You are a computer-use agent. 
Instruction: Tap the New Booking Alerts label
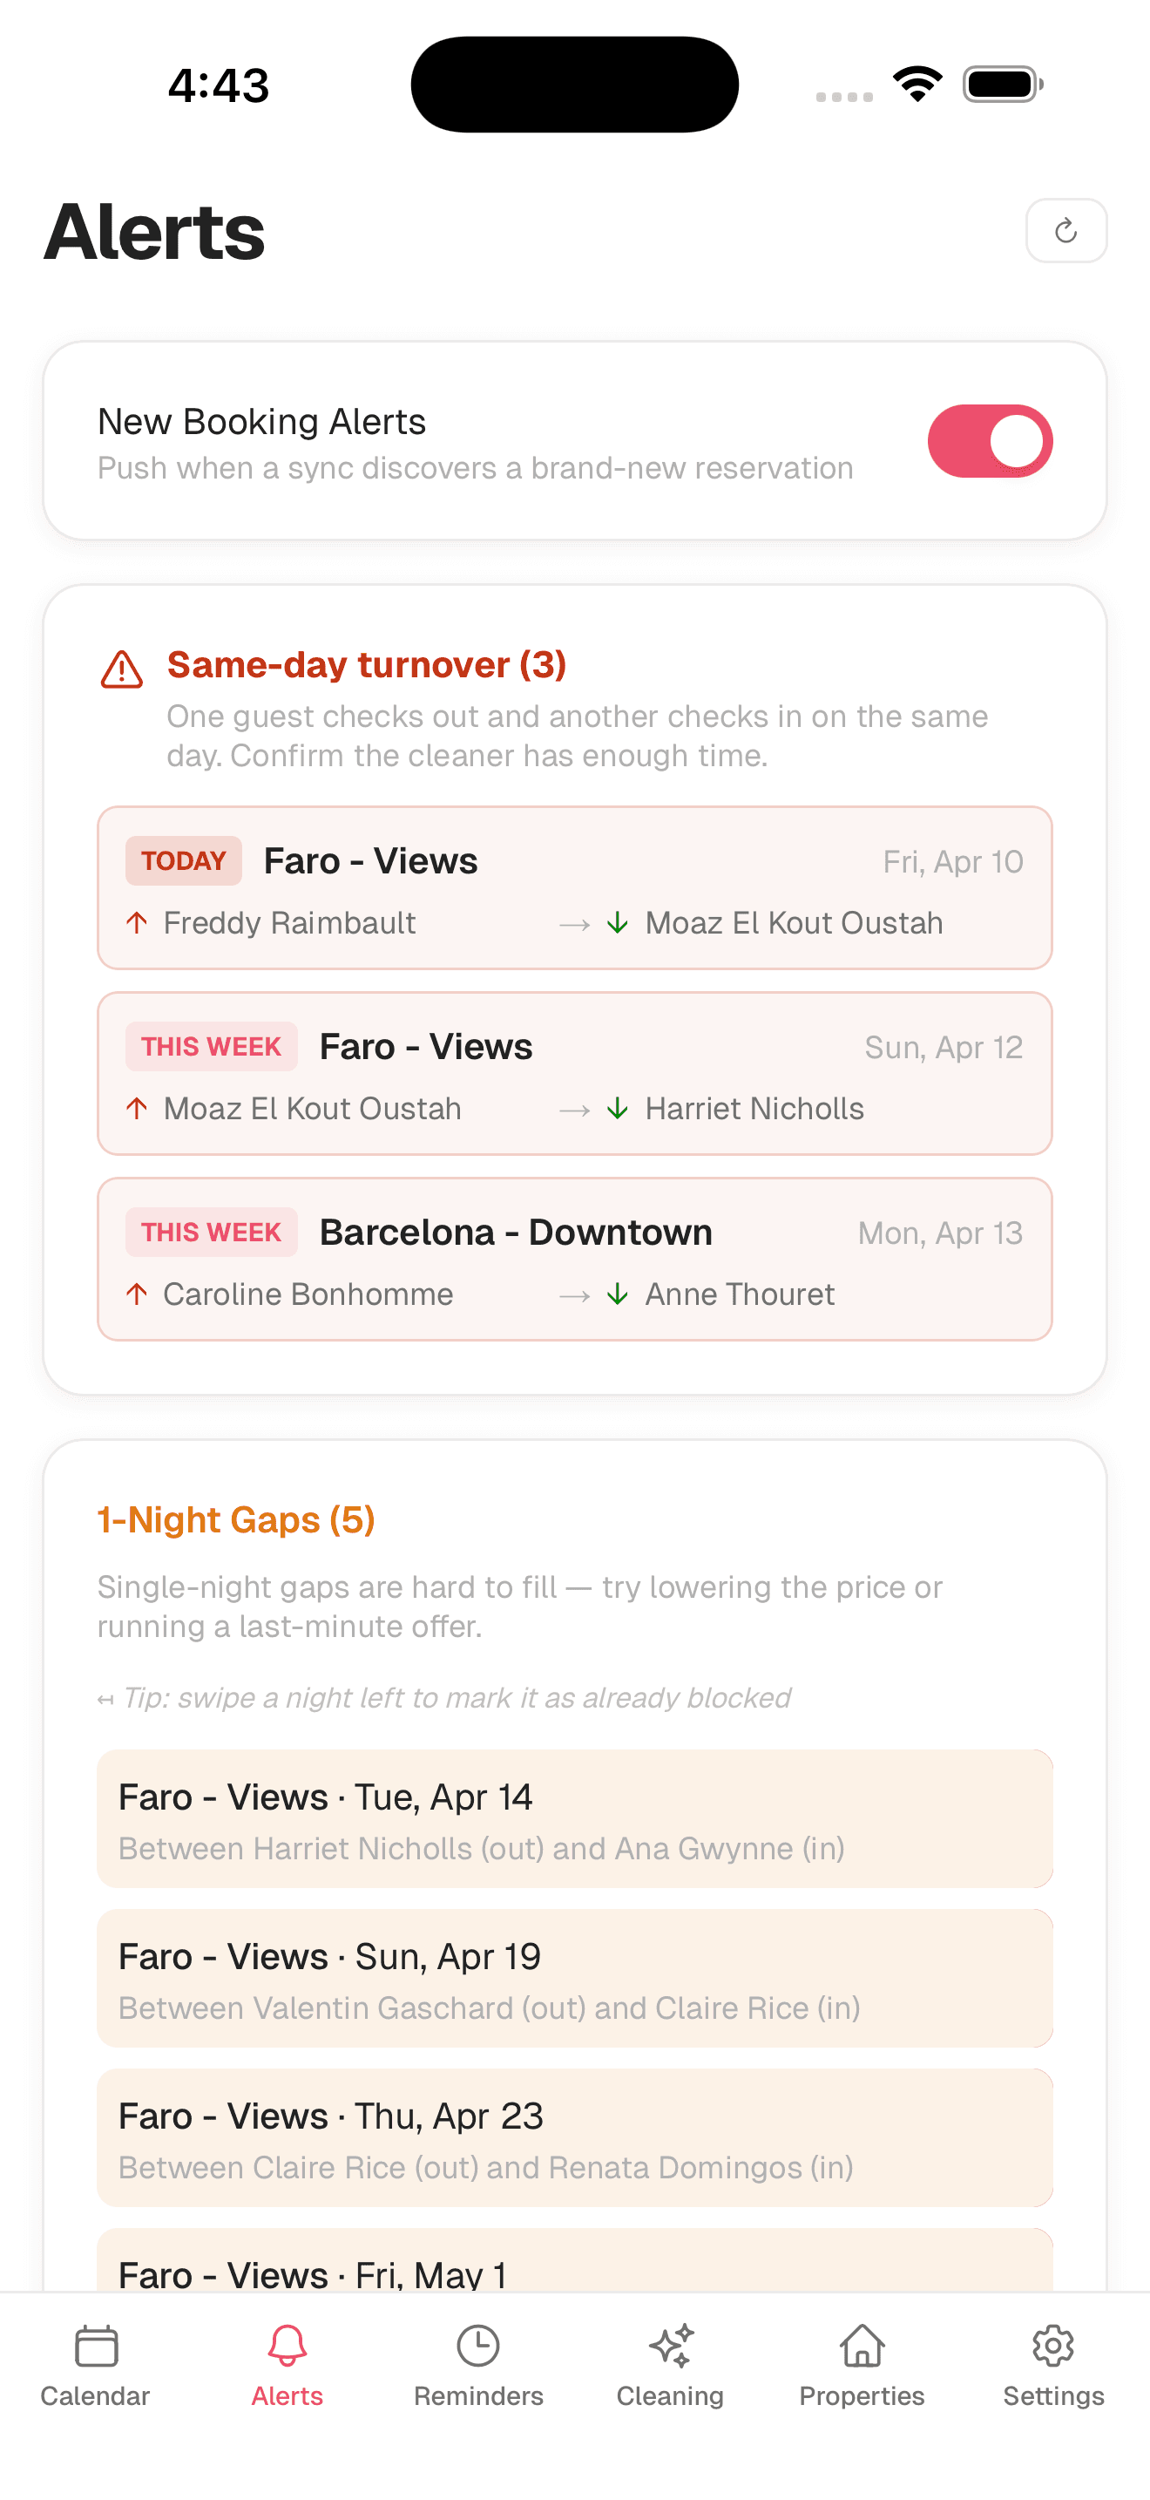coord(262,422)
